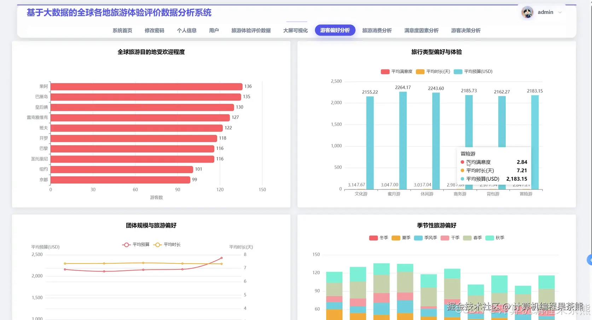Toggle the 平均满意度 legend series
This screenshot has width=592, height=320.
tap(396, 71)
